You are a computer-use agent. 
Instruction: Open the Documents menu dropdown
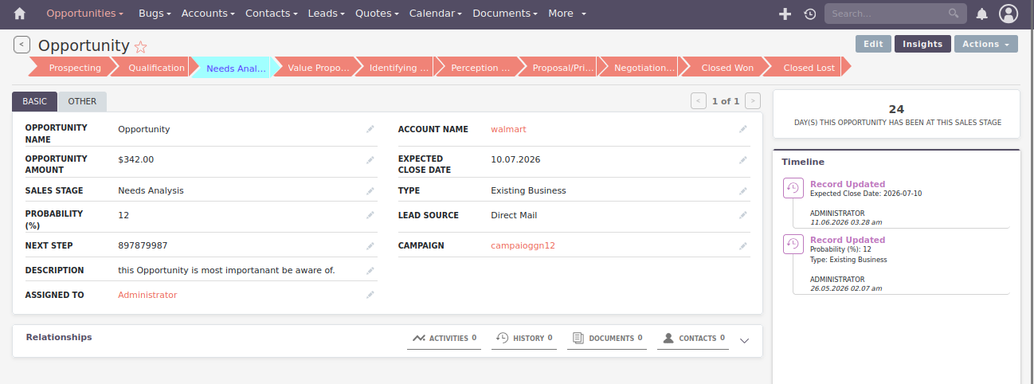(505, 14)
